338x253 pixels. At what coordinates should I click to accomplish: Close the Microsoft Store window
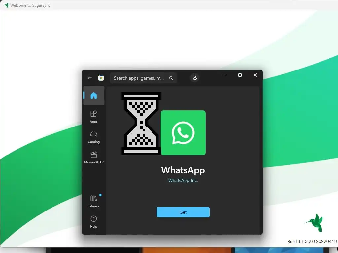(255, 75)
